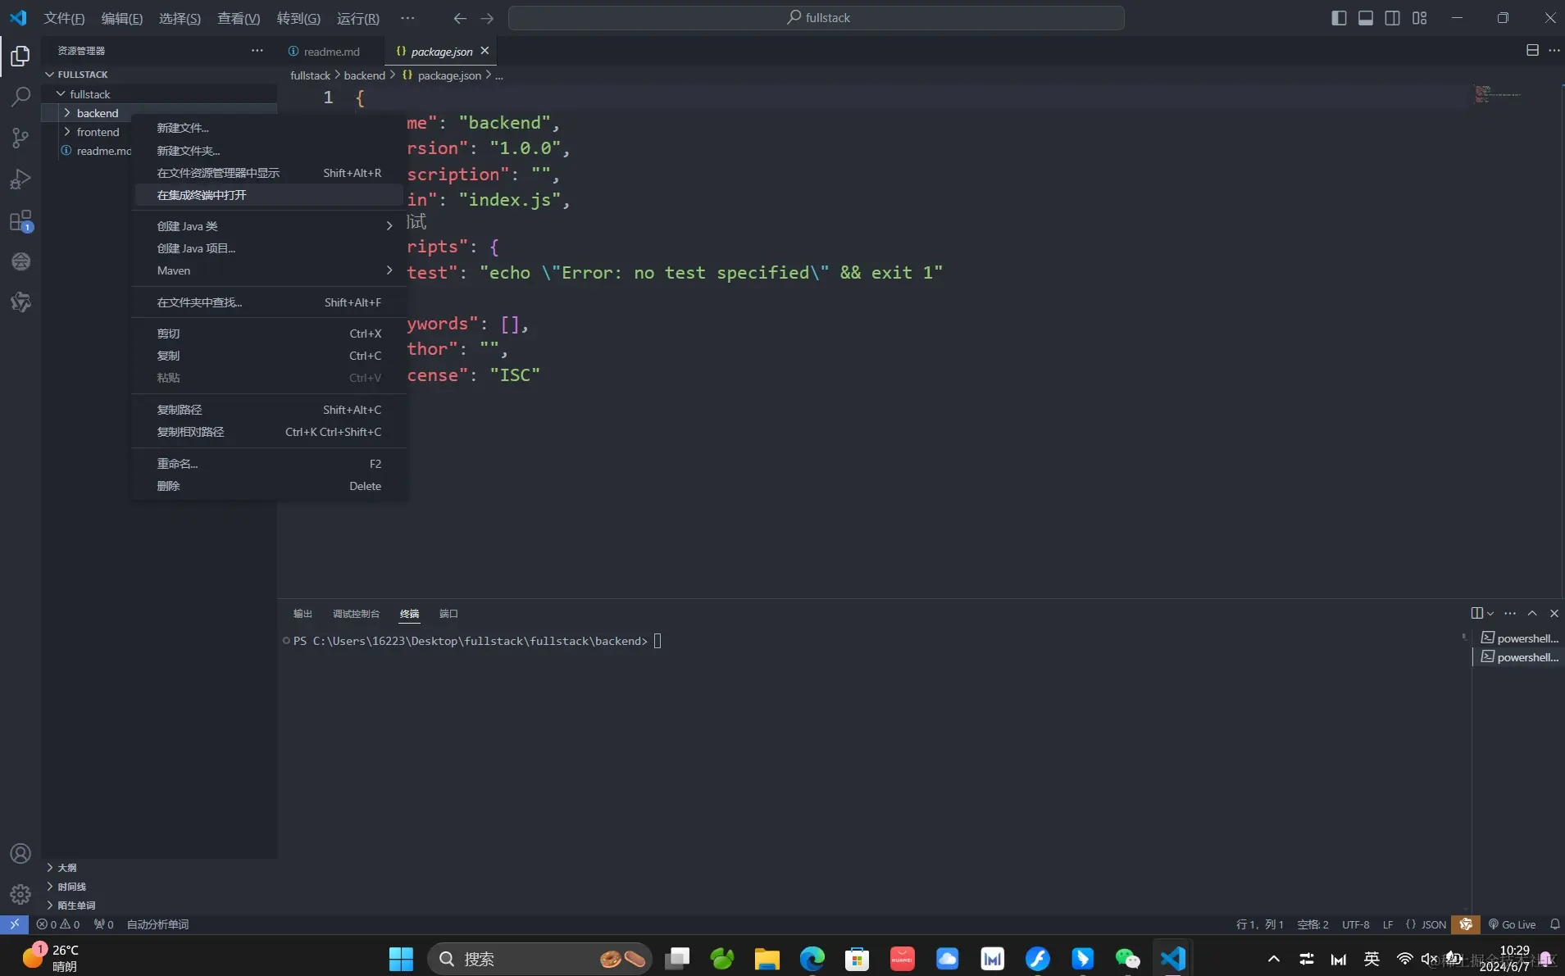This screenshot has width=1565, height=976.
Task: Open the Search view in activity bar
Action: pos(20,97)
